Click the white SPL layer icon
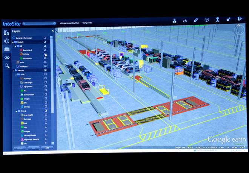Screen dimensions: 249x173 [22, 143]
